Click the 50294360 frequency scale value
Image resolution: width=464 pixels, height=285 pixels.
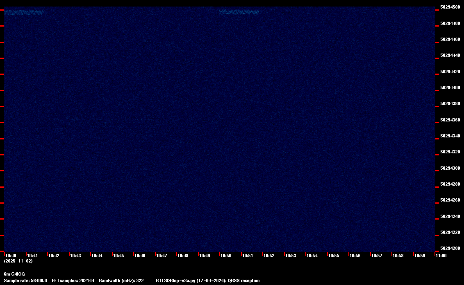[x=450, y=120]
